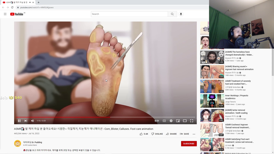Open 'Shaving sound + ingrown hair removal' title
This screenshot has width=274, height=154.
point(239,68)
